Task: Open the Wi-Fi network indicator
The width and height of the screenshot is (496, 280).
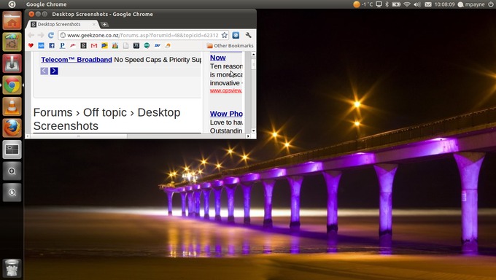Action: (x=407, y=4)
